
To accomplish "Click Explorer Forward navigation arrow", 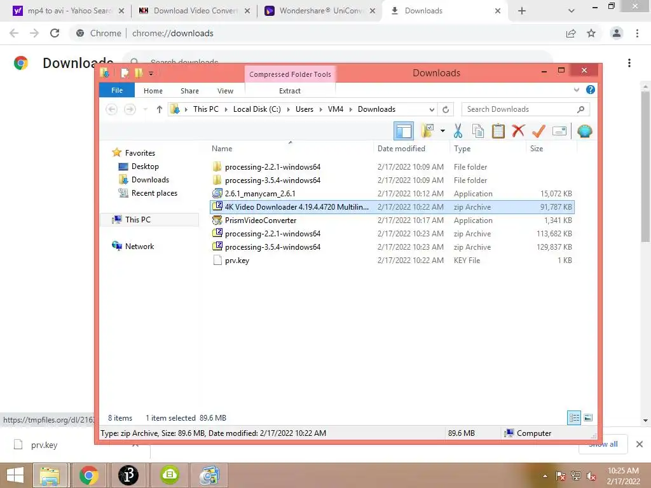I will (130, 109).
